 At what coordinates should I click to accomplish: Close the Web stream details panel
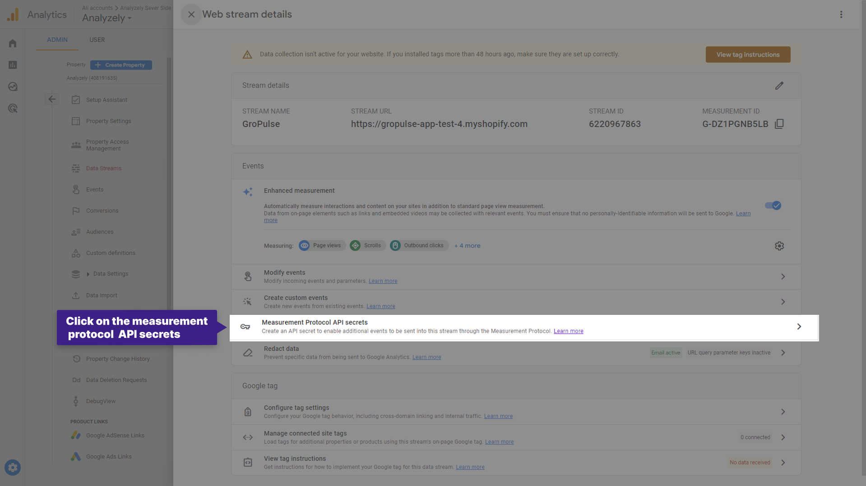click(x=191, y=14)
